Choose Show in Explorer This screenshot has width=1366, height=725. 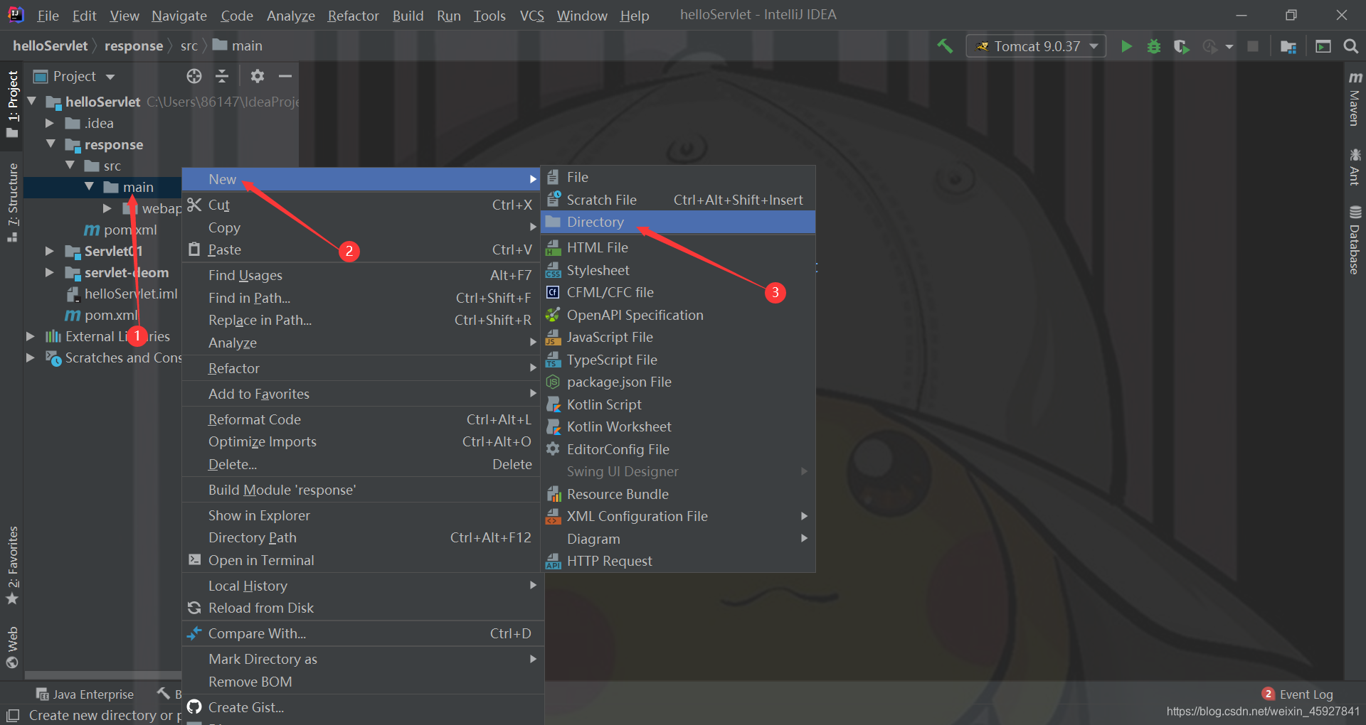[x=361, y=515]
